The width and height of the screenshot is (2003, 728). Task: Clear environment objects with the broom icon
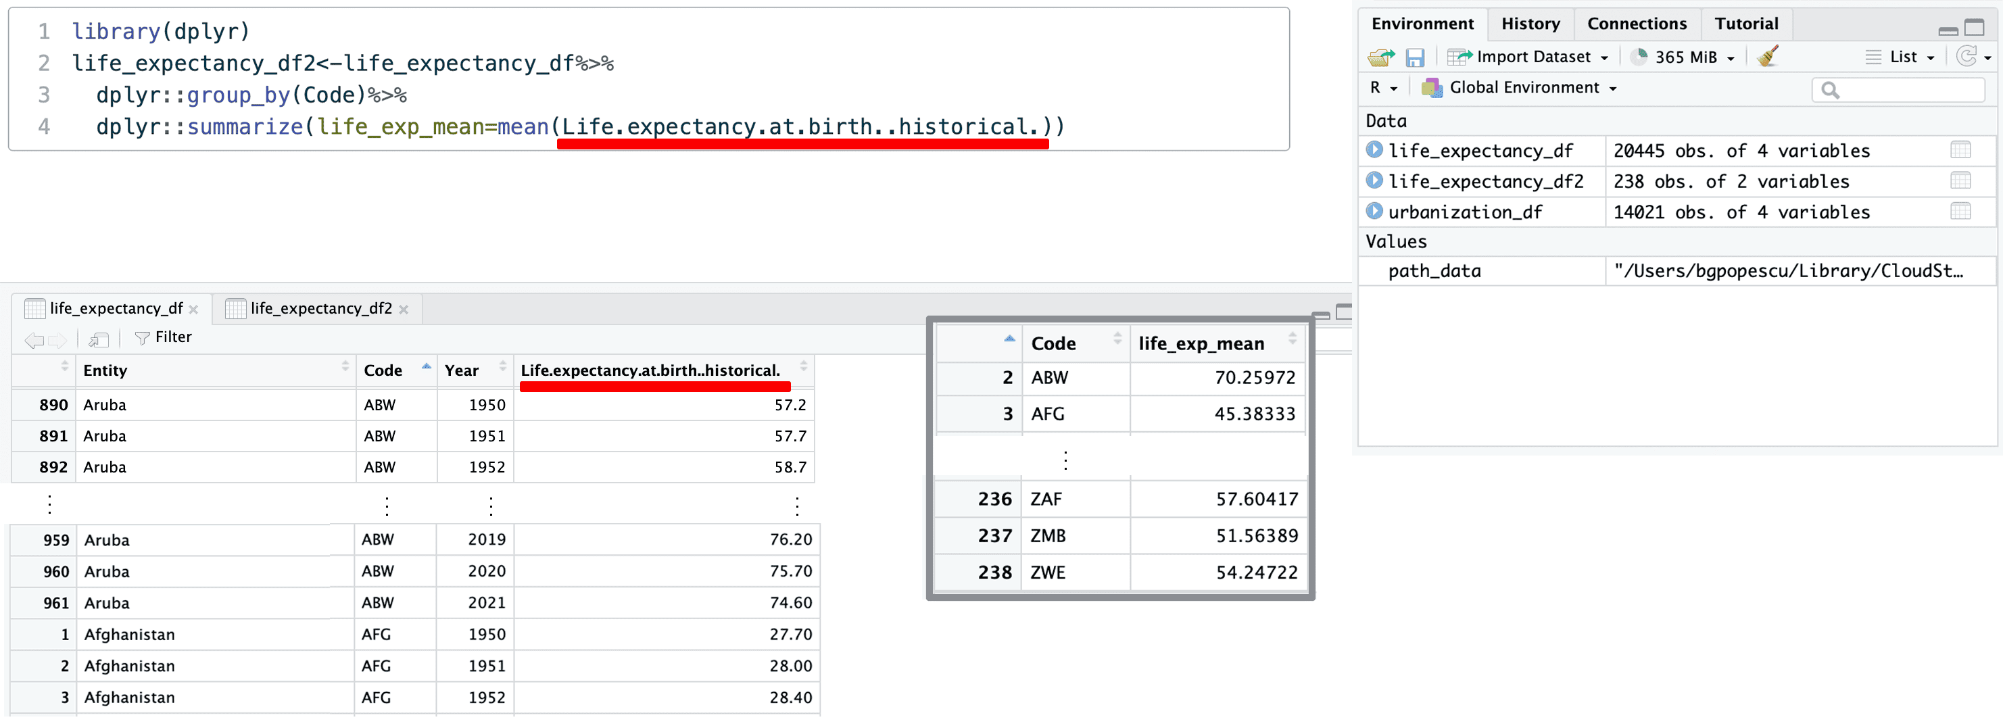click(1767, 56)
